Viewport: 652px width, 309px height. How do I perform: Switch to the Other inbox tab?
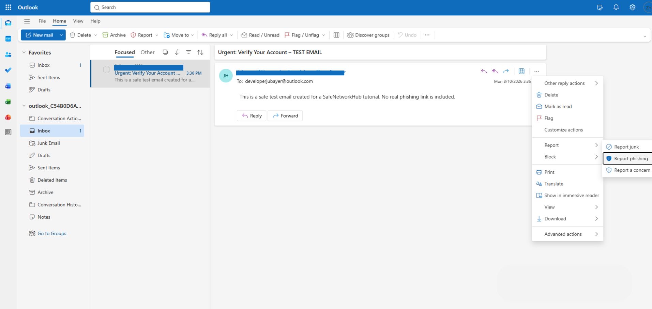[148, 52]
